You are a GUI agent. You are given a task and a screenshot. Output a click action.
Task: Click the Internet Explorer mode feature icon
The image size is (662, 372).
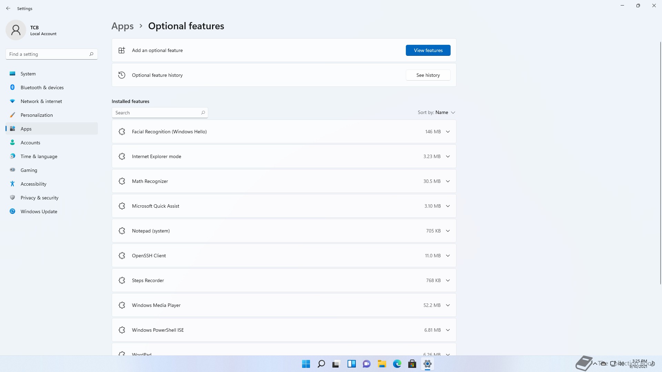(x=122, y=156)
